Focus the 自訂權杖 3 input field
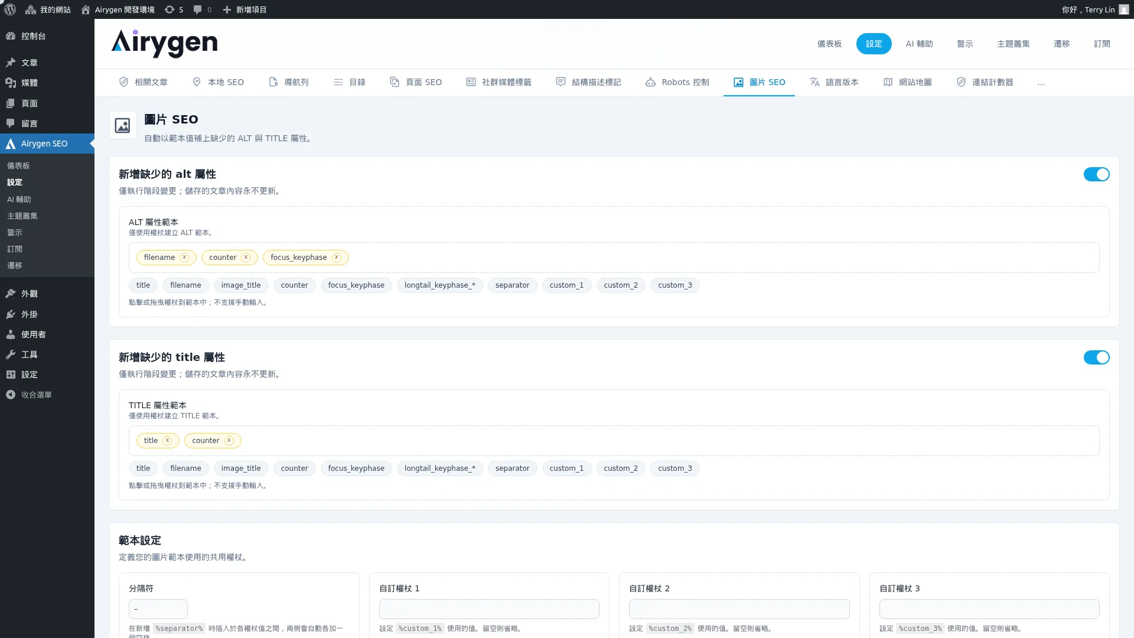The image size is (1134, 638). (989, 609)
